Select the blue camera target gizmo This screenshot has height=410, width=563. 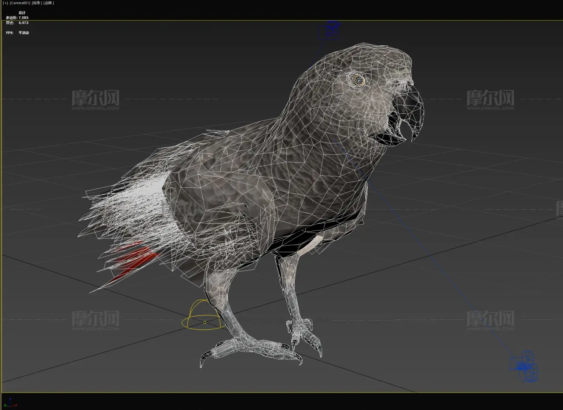tap(332, 29)
